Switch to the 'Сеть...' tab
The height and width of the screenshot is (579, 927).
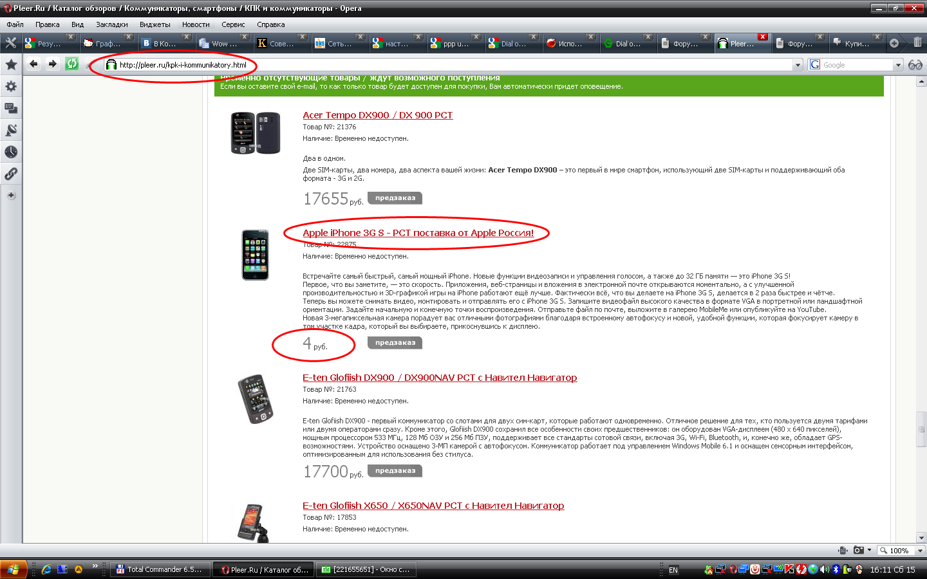coord(339,43)
